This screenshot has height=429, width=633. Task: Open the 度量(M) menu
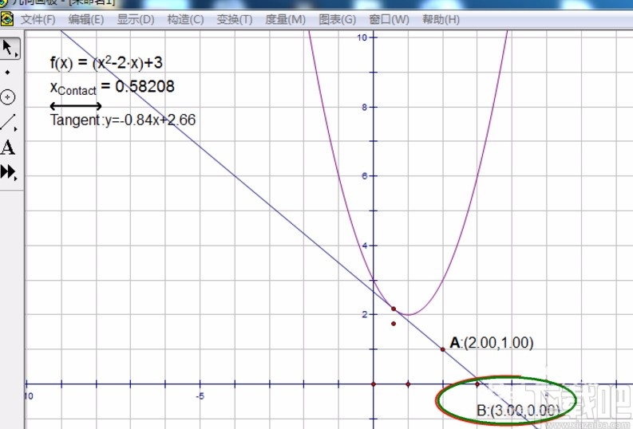[287, 19]
